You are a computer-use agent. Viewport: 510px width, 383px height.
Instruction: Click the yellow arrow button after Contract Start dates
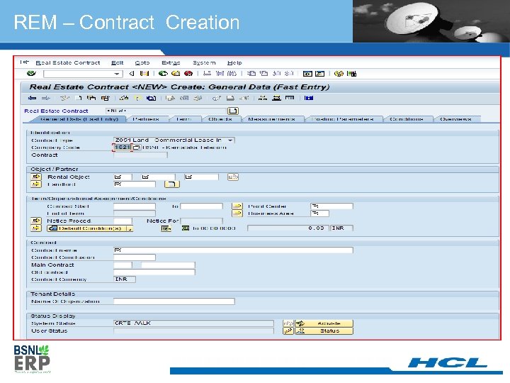point(237,206)
